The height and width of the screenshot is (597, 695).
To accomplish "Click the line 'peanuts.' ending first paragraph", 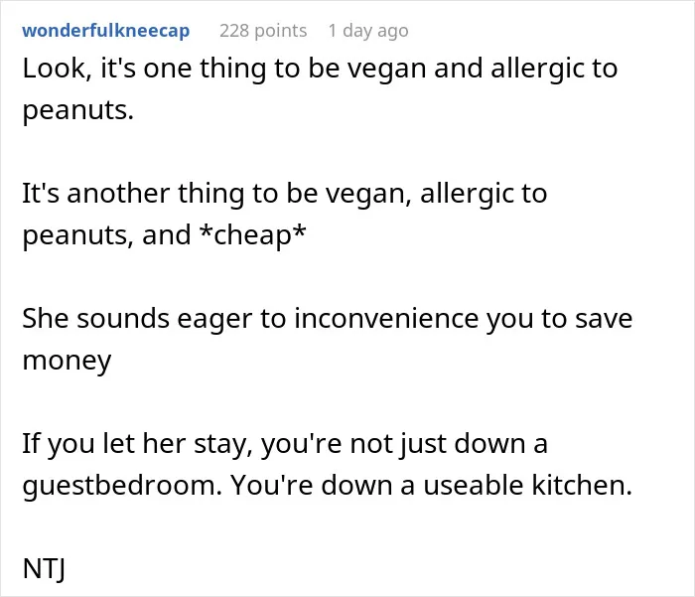I will coord(78,110).
